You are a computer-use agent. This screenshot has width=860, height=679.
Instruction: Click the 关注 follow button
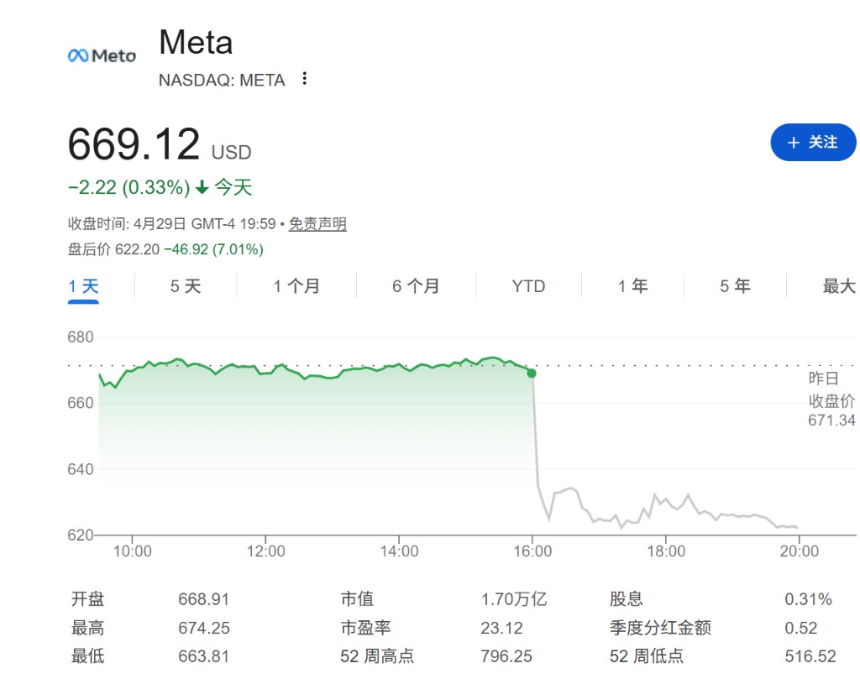(813, 143)
